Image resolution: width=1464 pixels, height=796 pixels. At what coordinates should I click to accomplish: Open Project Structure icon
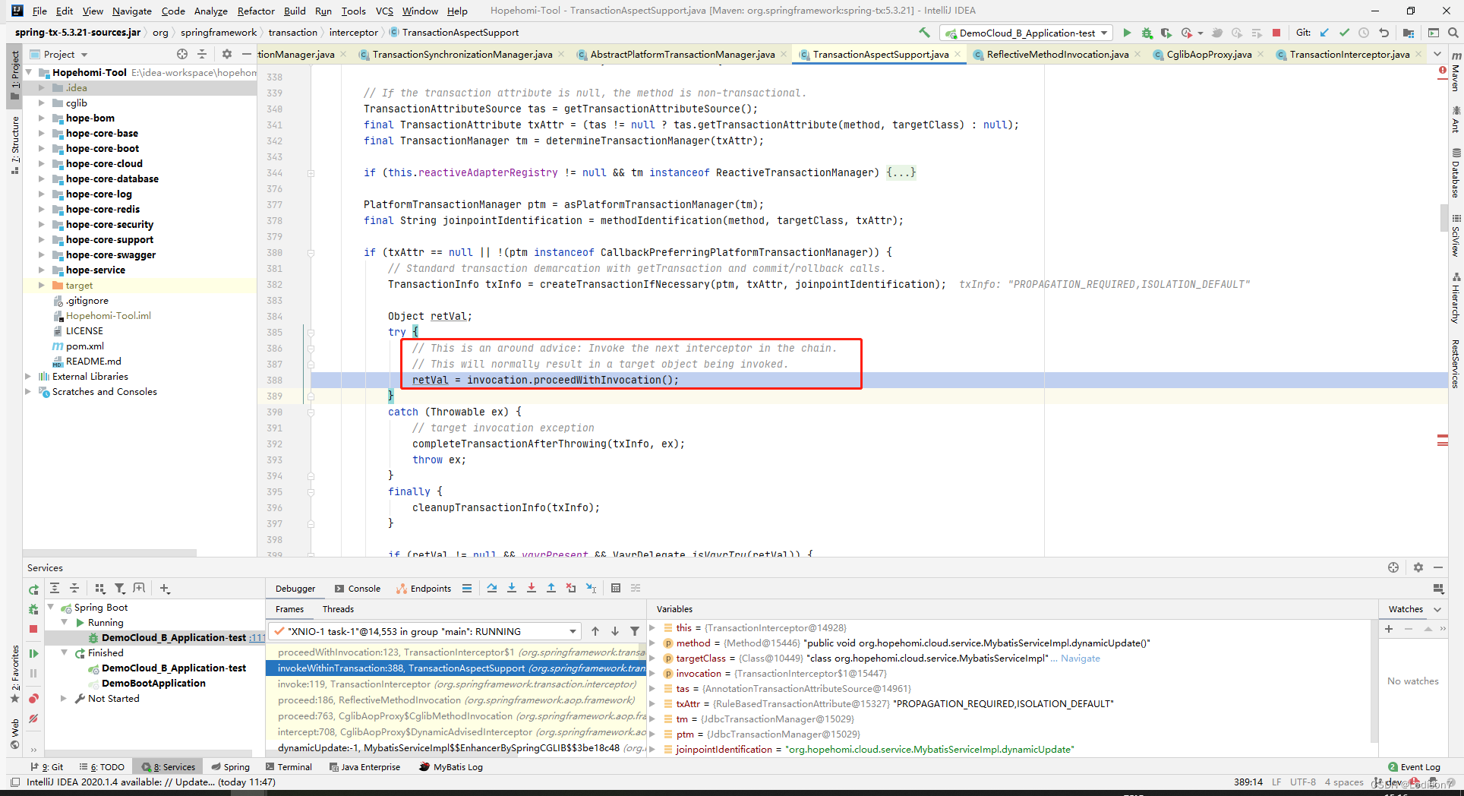[x=1409, y=33]
